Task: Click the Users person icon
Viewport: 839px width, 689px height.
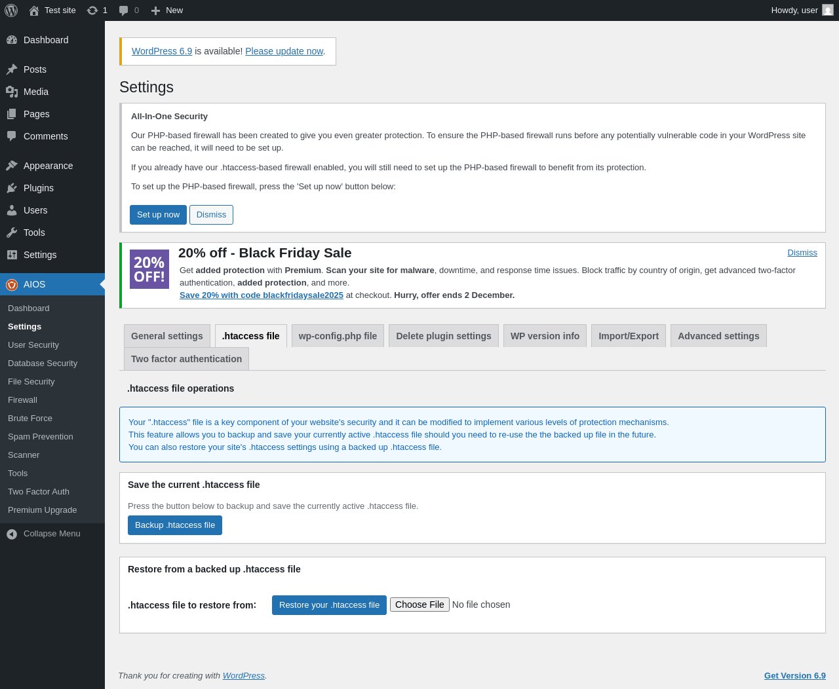Action: pos(12,210)
